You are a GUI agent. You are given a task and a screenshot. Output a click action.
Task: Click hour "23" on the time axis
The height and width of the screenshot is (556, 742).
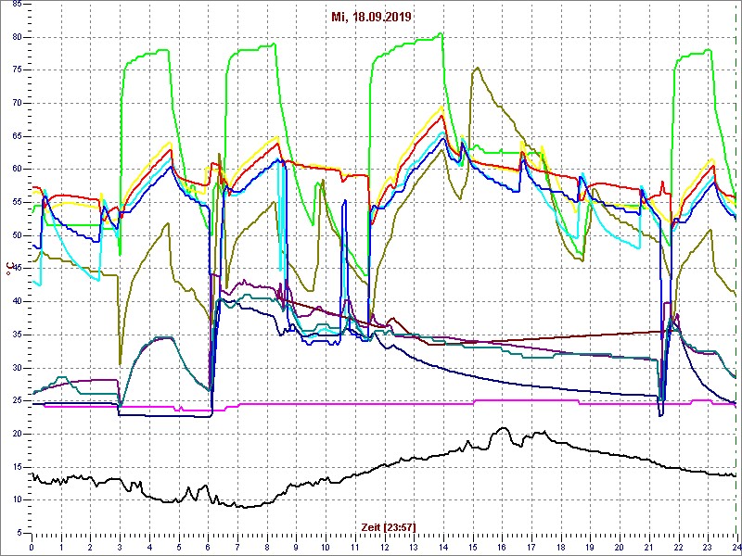coord(708,547)
